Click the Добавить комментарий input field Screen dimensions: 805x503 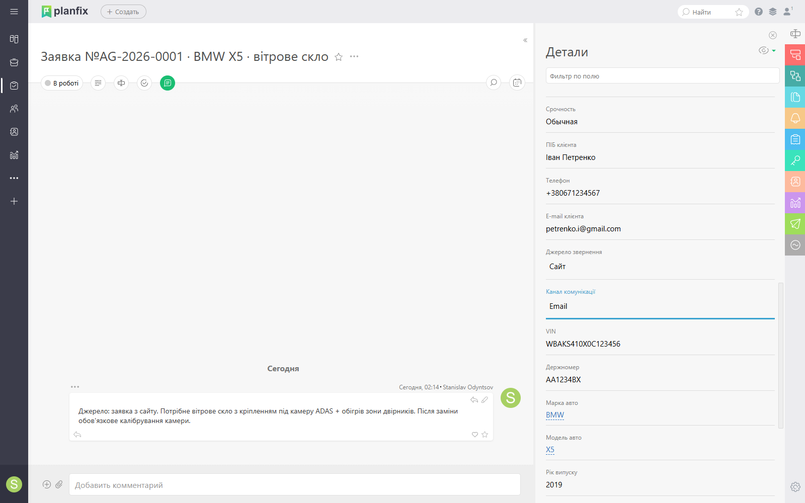[294, 485]
